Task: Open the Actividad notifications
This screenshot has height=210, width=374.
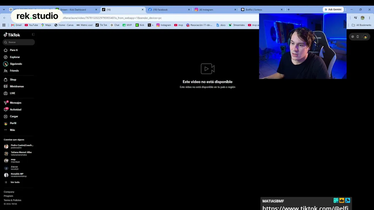Action: click(x=15, y=110)
